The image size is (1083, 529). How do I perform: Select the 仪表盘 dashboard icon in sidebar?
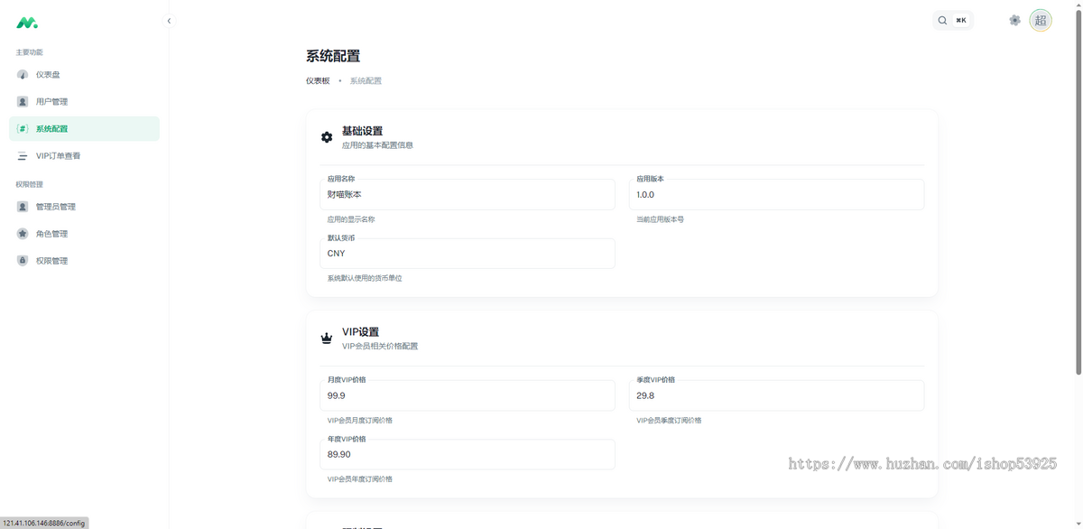23,74
